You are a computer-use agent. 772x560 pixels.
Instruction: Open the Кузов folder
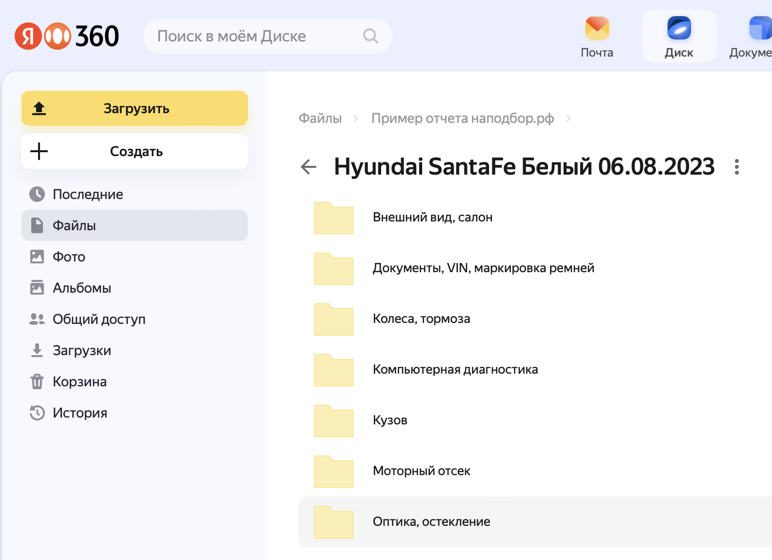click(x=389, y=420)
